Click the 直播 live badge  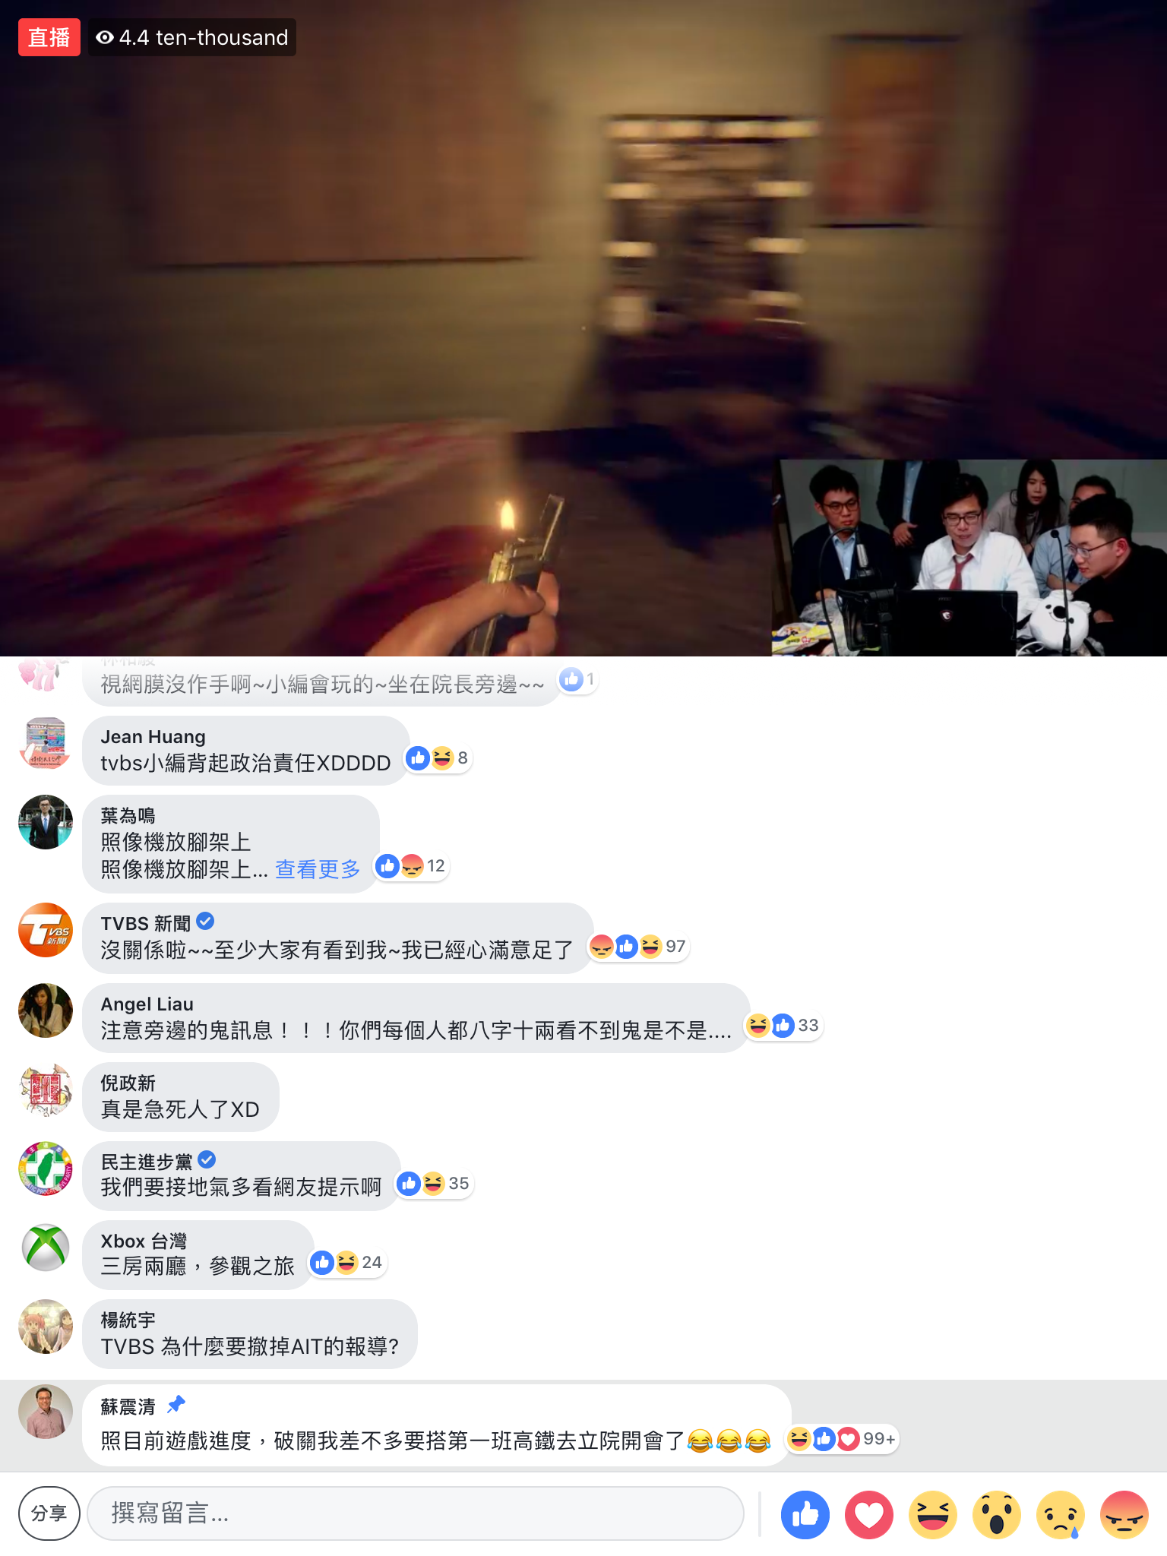(x=49, y=37)
